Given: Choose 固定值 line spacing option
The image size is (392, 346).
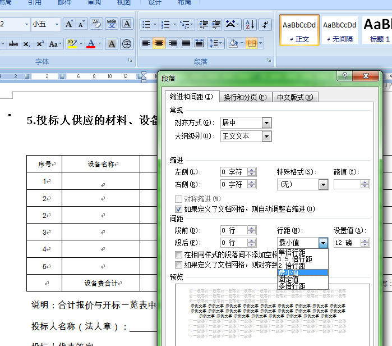Looking at the screenshot, I should 302,279.
